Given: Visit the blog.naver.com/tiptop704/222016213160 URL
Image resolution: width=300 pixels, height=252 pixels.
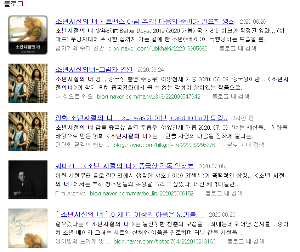Looking at the screenshot, I should click(x=165, y=241).
